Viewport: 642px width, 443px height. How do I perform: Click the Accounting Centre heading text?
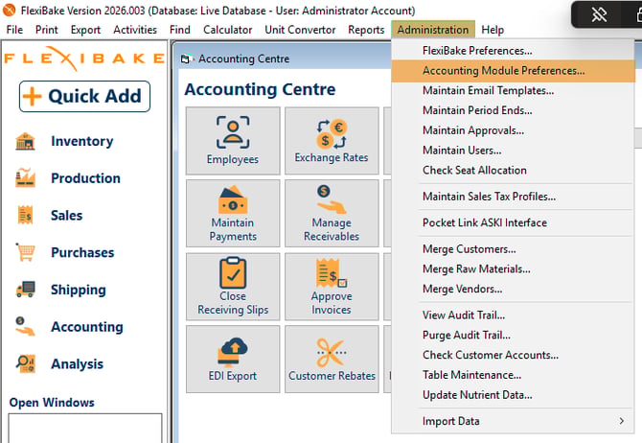pyautogui.click(x=260, y=89)
